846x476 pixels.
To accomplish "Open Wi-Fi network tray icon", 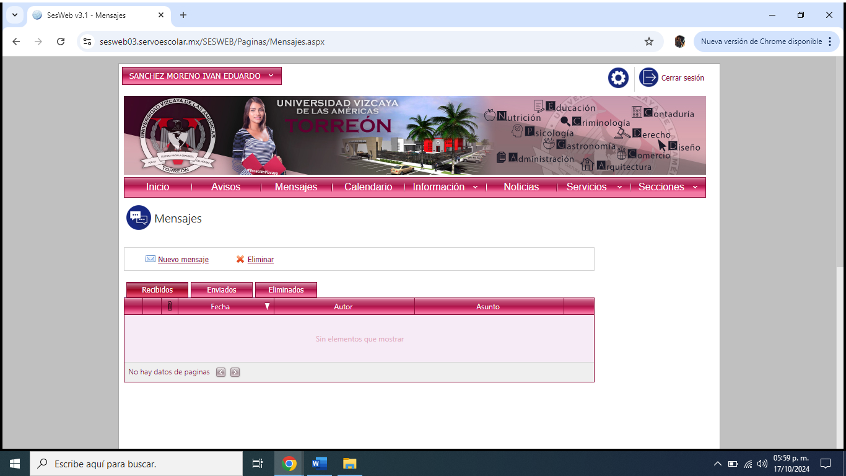I will tap(748, 464).
